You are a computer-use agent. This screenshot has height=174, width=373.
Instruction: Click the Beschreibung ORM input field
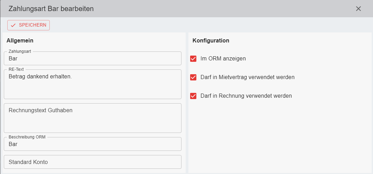pyautogui.click(x=92, y=144)
